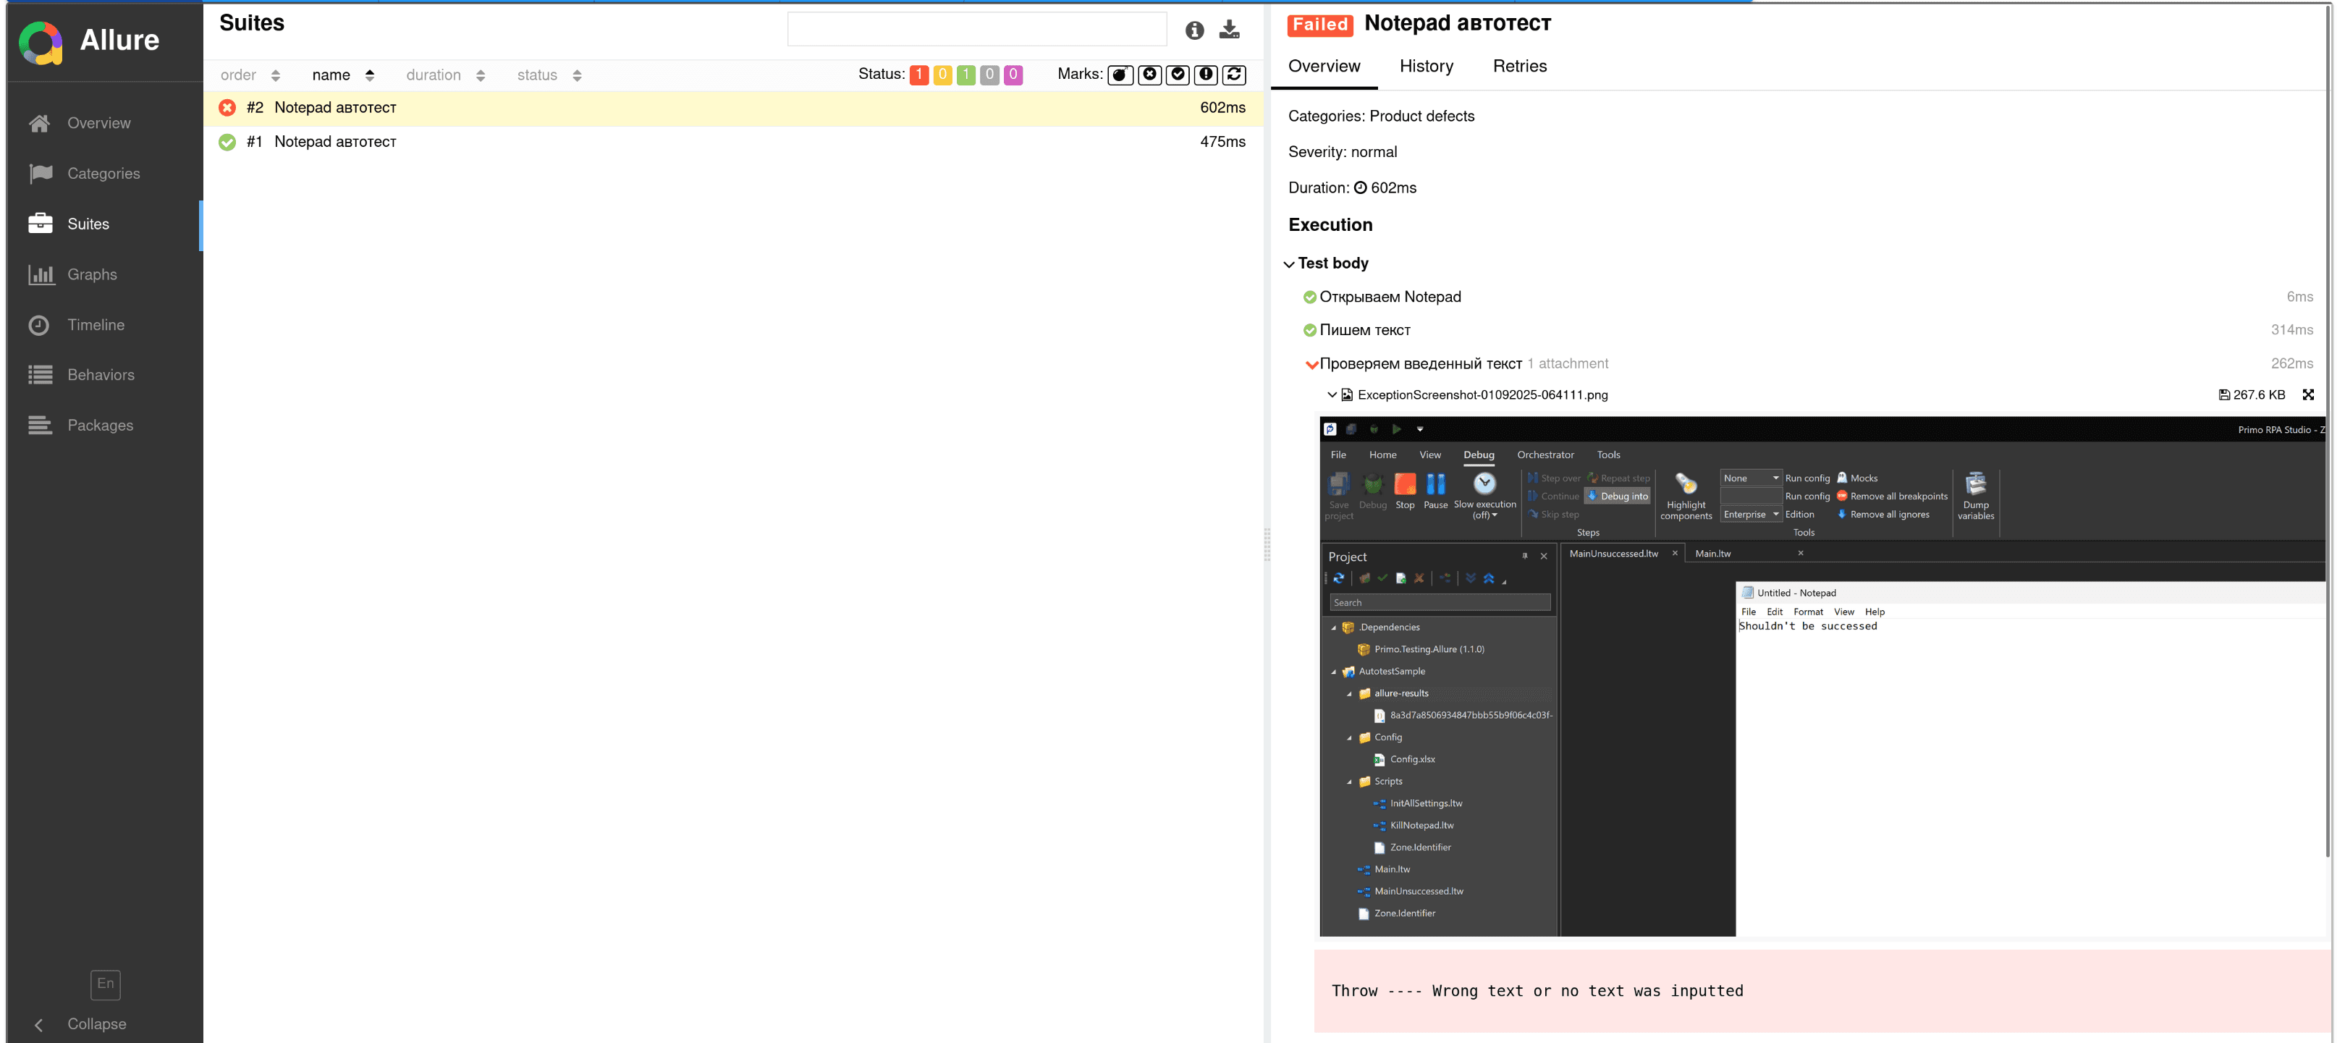The image size is (2345, 1043).
Task: Open Packages from the sidebar
Action: point(99,425)
